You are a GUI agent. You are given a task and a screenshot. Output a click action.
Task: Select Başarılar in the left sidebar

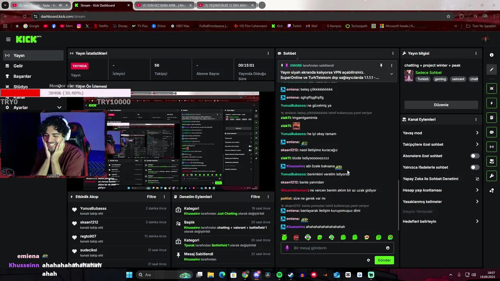[x=33, y=76]
